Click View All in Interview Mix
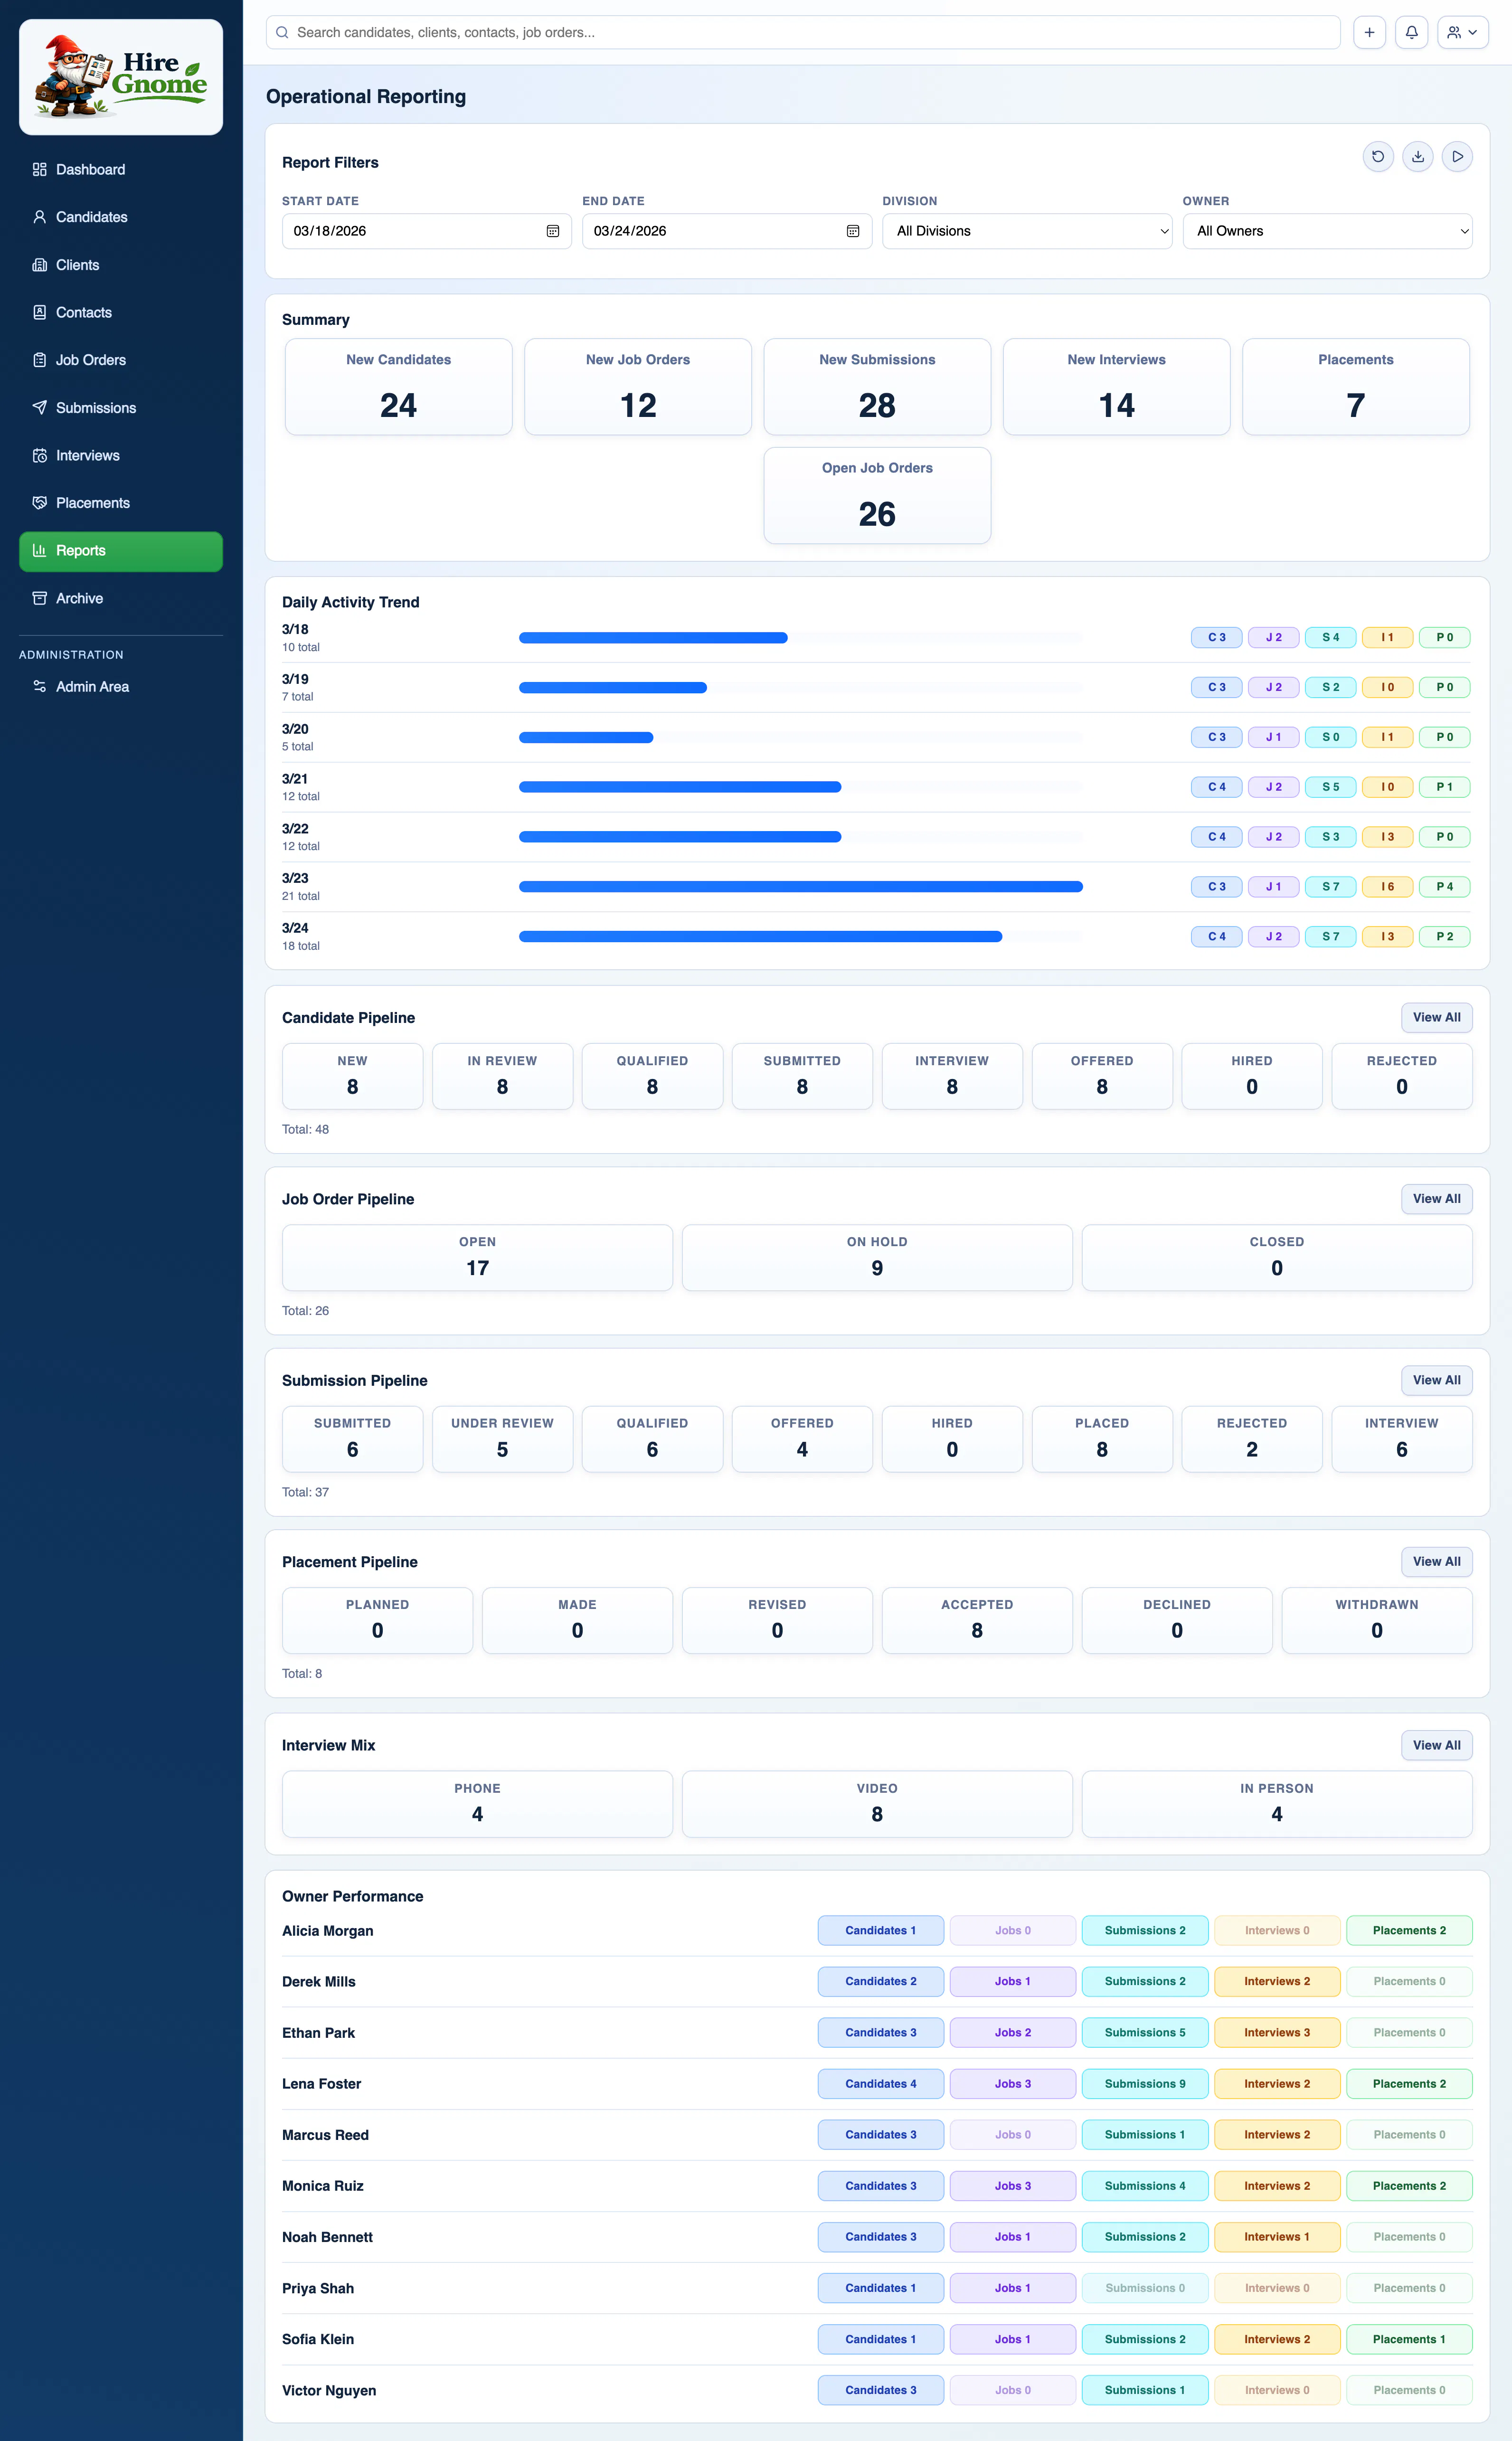This screenshot has height=2441, width=1512. pos(1436,1745)
